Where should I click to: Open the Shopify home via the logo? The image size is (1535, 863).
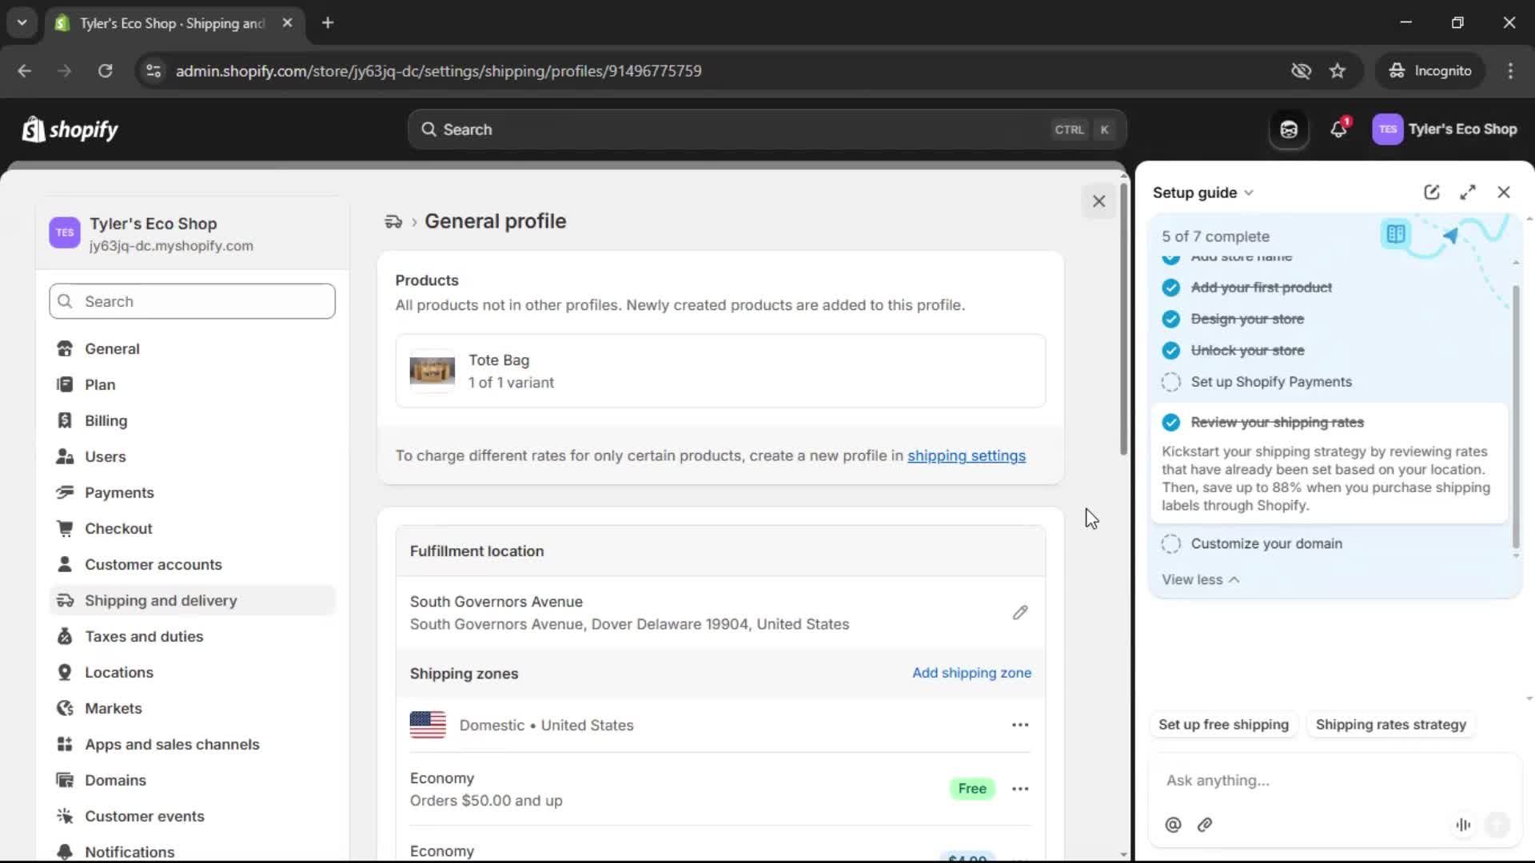click(x=70, y=129)
